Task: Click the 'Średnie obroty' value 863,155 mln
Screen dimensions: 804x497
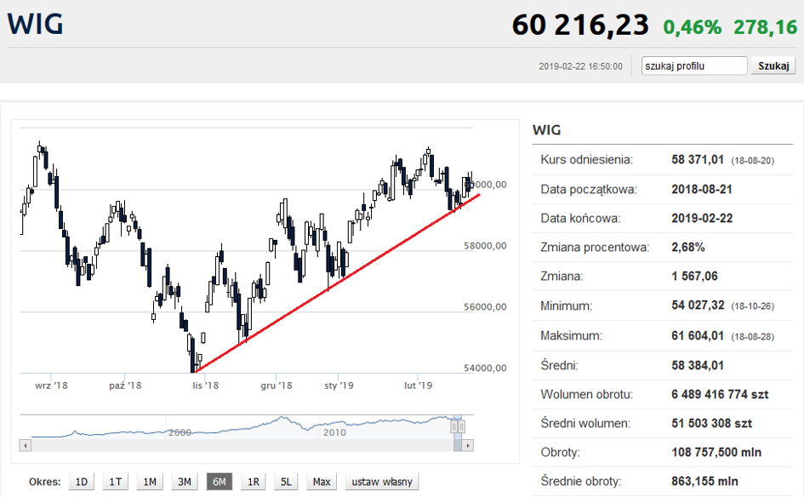Action: pos(704,481)
